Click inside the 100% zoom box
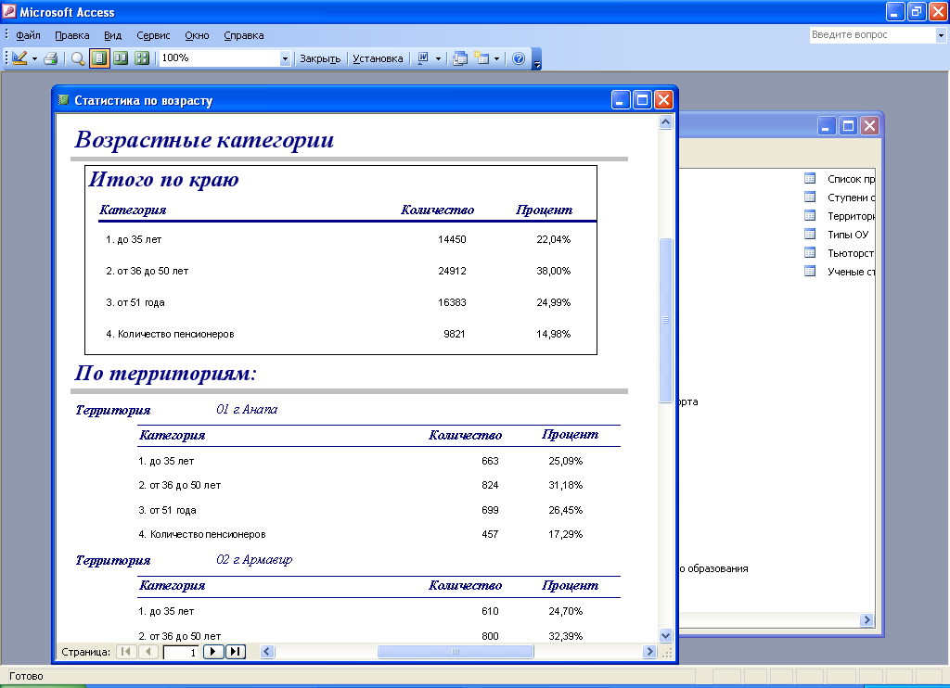This screenshot has width=950, height=688. [219, 58]
